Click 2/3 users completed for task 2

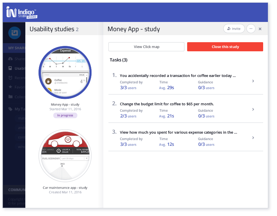(128, 116)
